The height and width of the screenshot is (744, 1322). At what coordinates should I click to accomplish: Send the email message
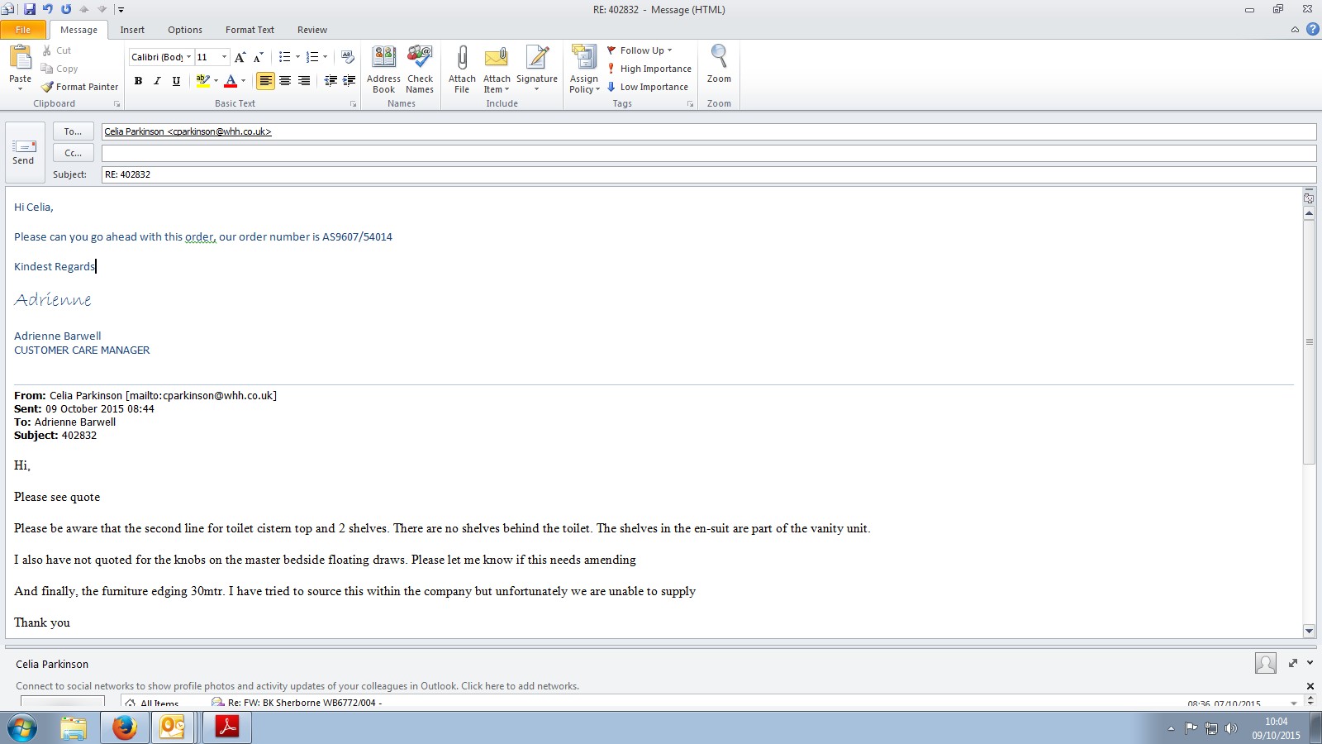point(24,152)
